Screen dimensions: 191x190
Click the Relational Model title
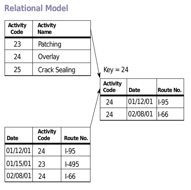(36, 8)
